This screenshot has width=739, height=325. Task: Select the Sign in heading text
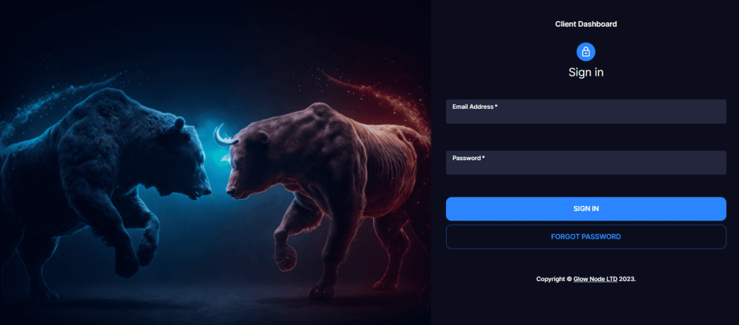586,73
